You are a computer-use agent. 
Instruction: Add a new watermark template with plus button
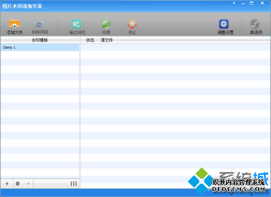pyautogui.click(x=7, y=183)
